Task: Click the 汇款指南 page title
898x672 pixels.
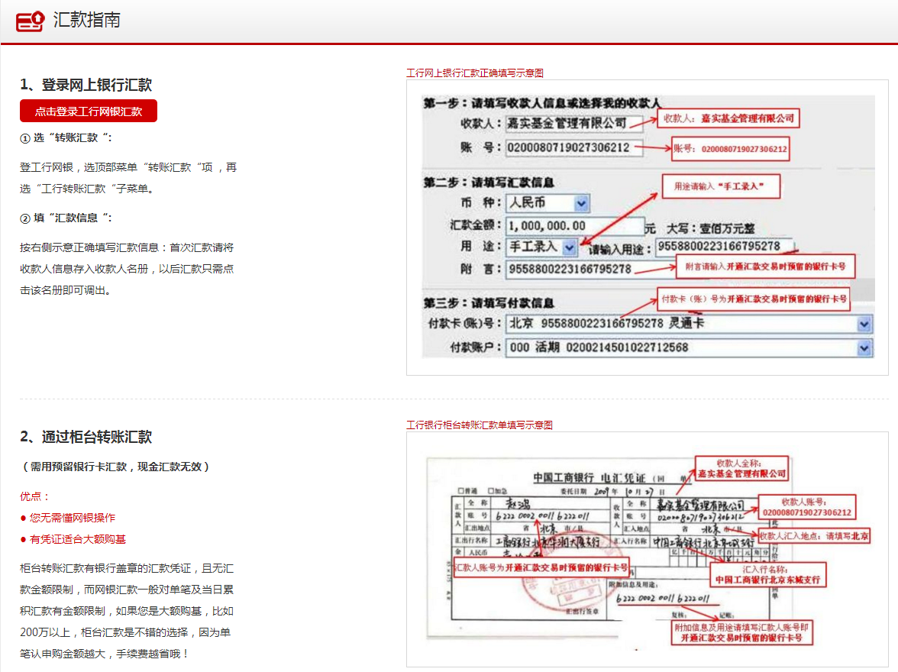Action: [x=87, y=20]
